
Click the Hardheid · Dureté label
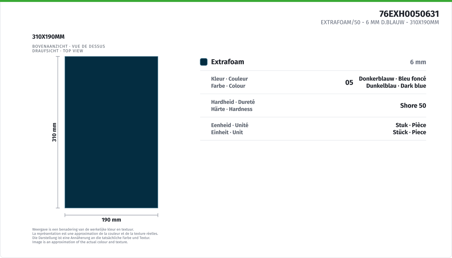pyautogui.click(x=233, y=102)
